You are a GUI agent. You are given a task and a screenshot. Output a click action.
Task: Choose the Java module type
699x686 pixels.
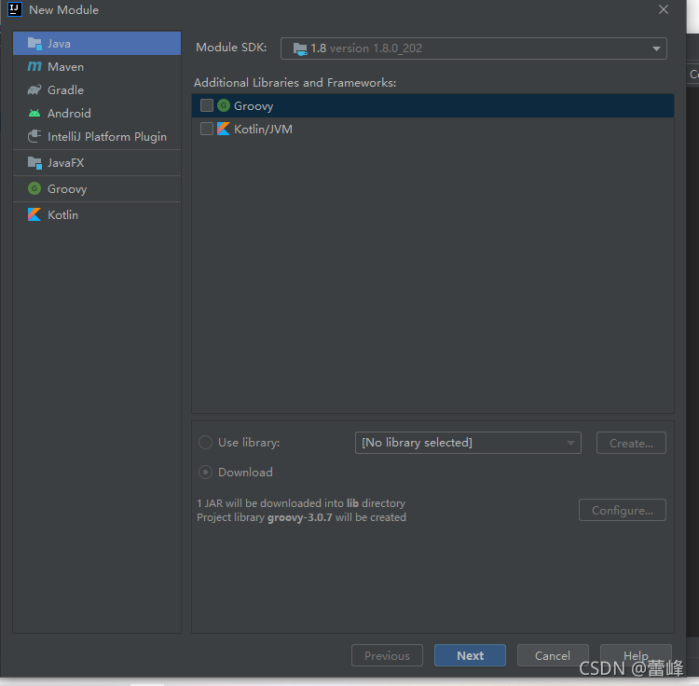97,43
